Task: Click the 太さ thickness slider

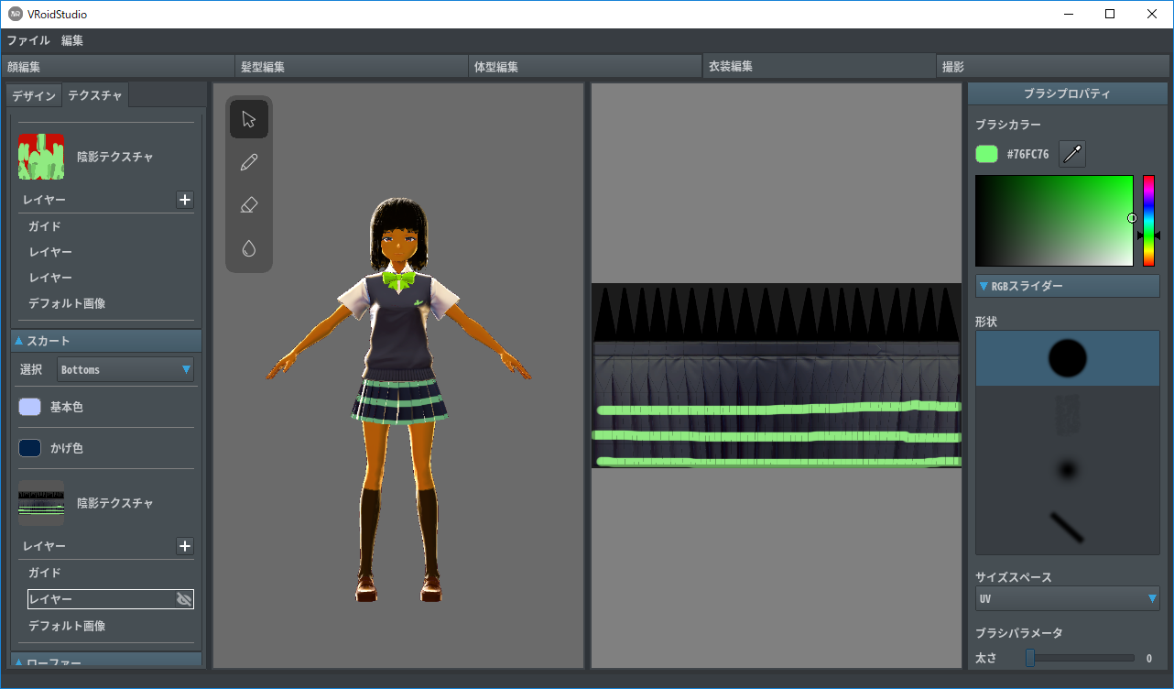Action: tap(1080, 658)
